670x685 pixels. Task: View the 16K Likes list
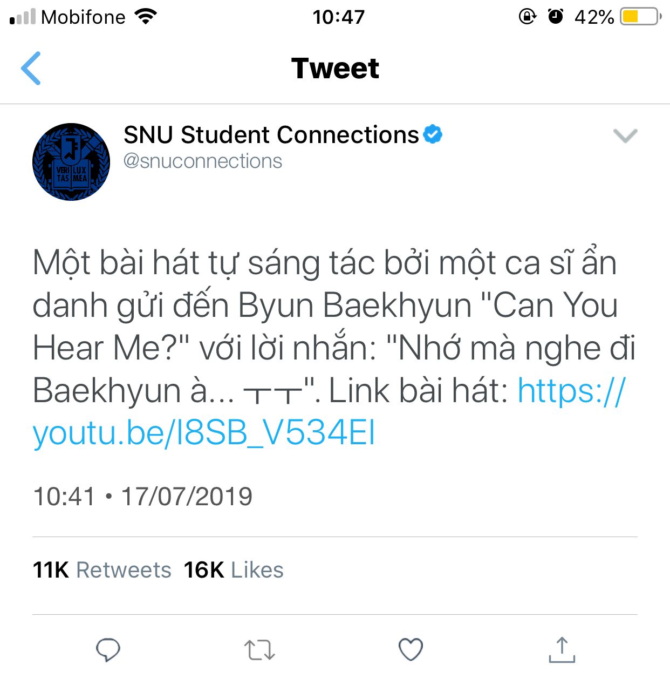click(234, 570)
